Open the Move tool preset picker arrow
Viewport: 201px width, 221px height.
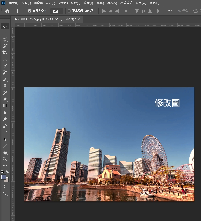pyautogui.click(x=23, y=11)
